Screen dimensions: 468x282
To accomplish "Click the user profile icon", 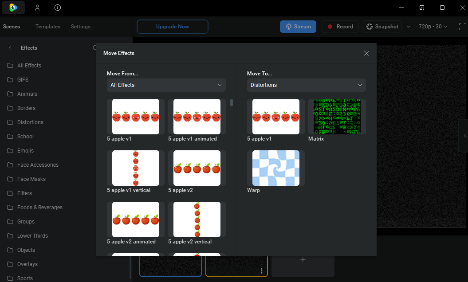I will click(x=37, y=8).
